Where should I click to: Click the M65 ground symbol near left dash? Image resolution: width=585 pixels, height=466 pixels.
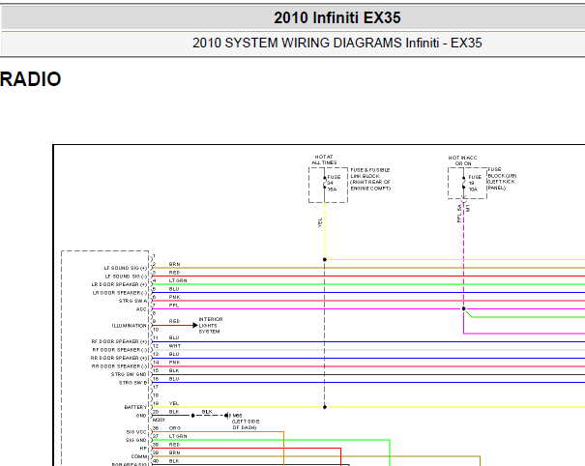(x=227, y=416)
